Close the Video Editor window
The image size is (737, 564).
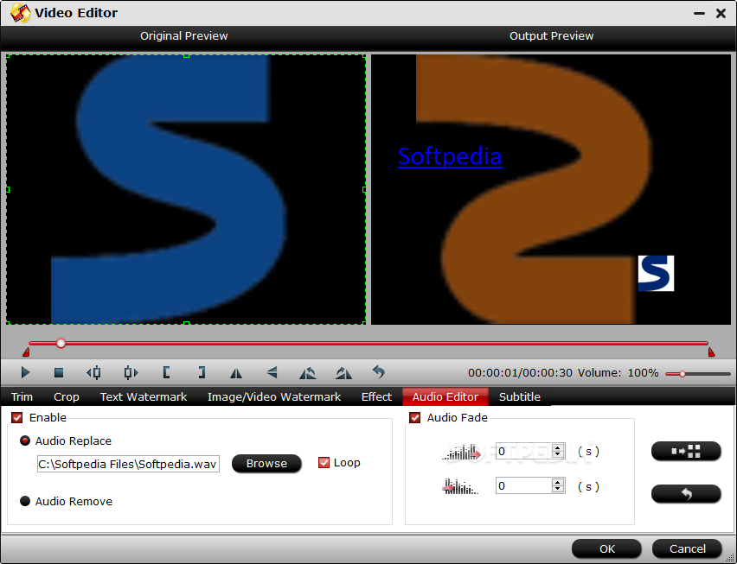point(721,14)
